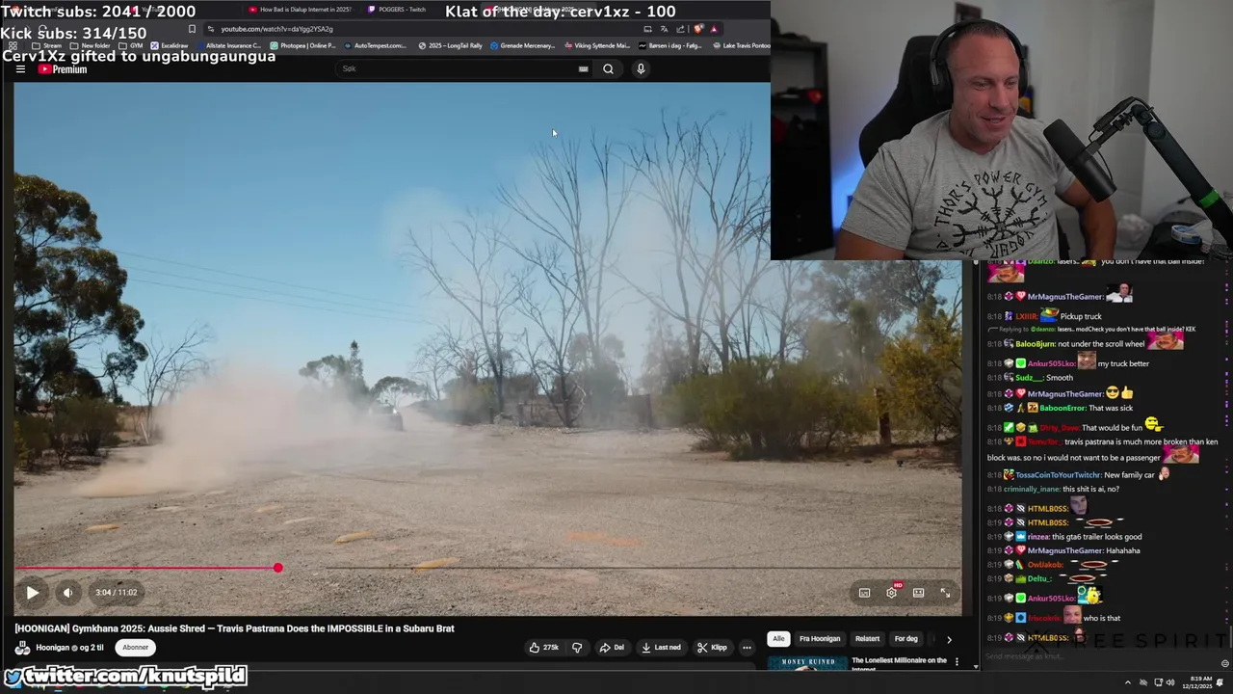Open clock and date in taskbar

1199,682
